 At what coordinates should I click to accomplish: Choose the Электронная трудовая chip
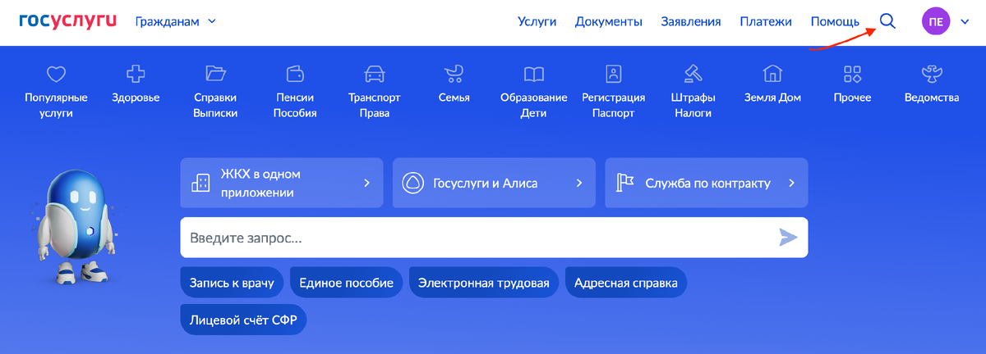484,284
